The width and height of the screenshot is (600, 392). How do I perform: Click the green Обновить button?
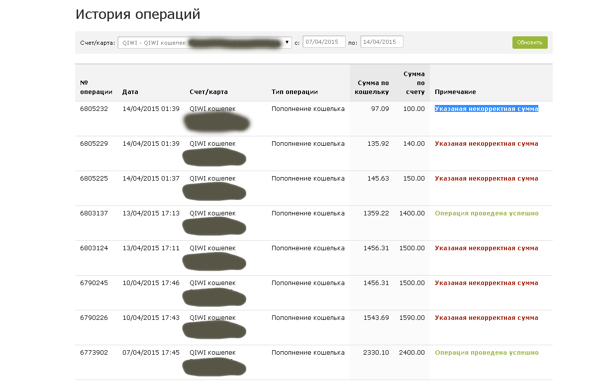(x=530, y=42)
